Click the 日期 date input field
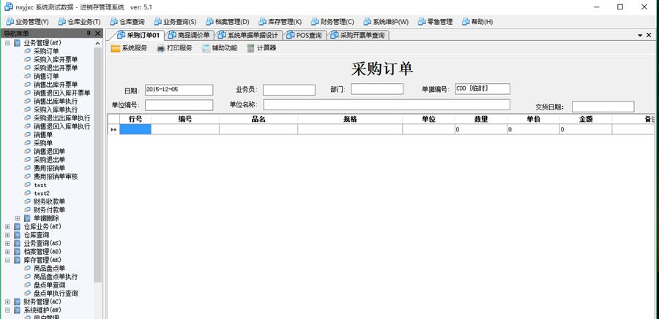Screen dimensions: 659x319 [179, 90]
